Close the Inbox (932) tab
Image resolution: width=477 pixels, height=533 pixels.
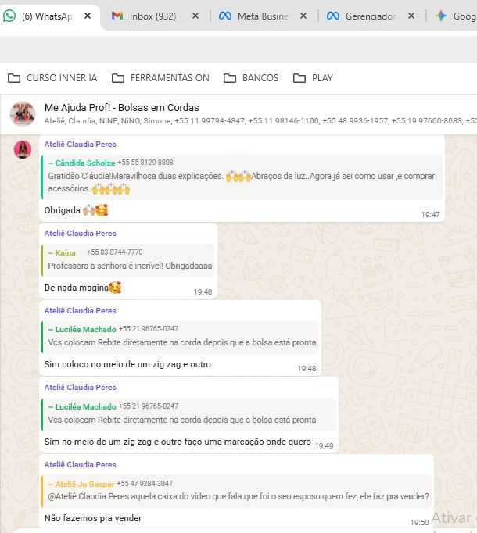click(195, 16)
